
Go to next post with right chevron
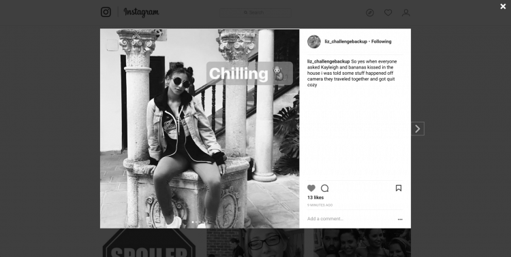[418, 128]
